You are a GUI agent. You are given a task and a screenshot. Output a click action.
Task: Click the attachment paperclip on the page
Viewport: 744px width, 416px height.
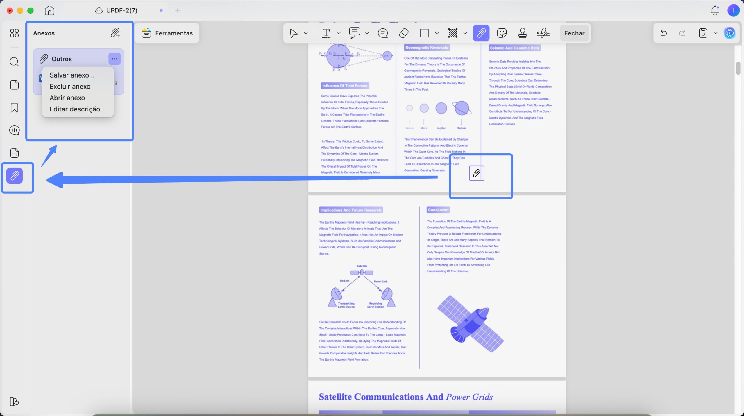click(477, 173)
